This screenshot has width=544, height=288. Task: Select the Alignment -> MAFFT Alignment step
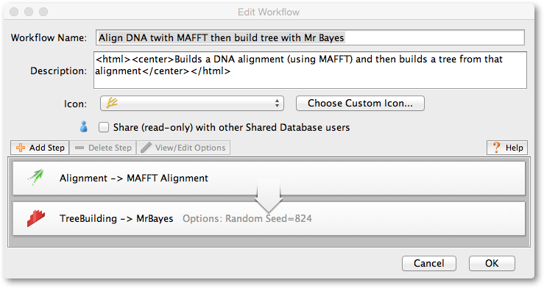(x=269, y=179)
